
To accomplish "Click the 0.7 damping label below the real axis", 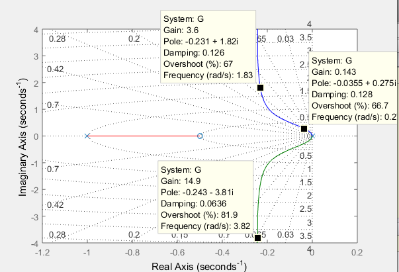I will point(53,169).
